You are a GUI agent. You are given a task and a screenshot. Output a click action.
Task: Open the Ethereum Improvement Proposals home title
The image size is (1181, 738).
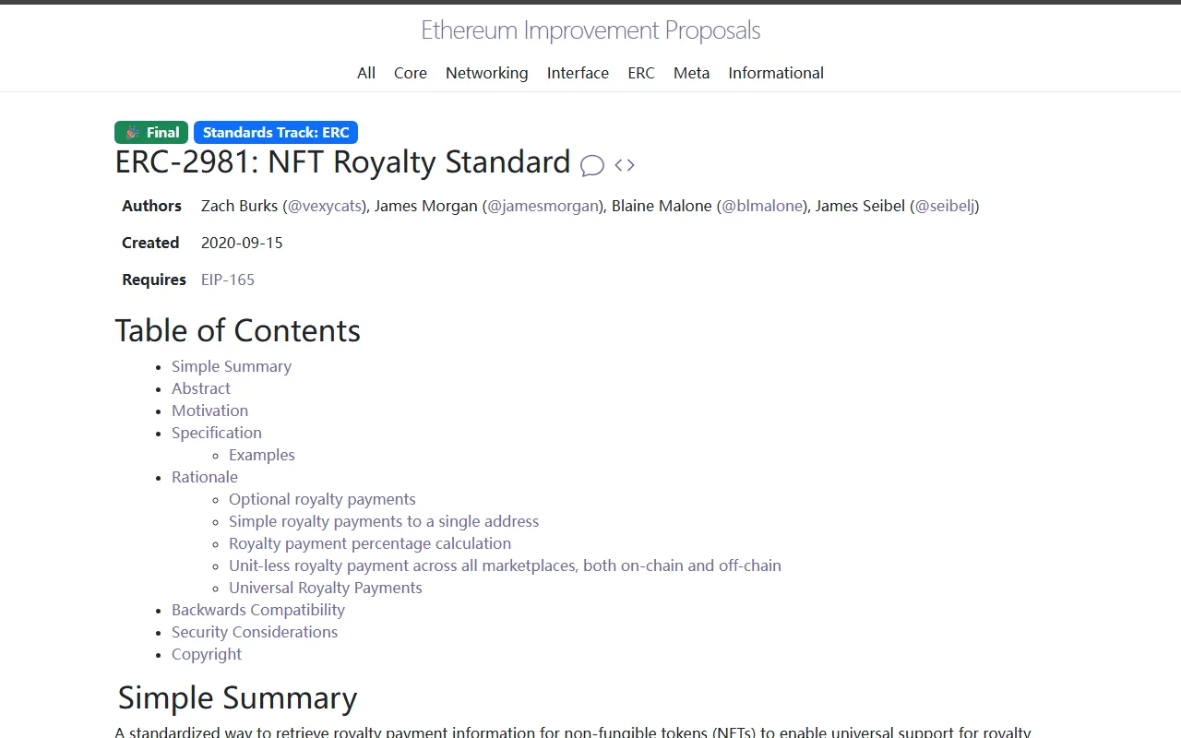590,30
